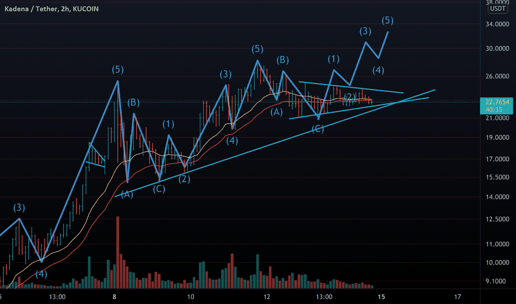
Task: Click the 17.0000 price axis label
Action: pos(497,159)
